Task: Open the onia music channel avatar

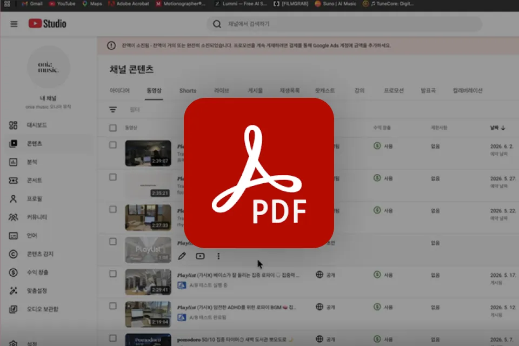Action: pos(48,67)
